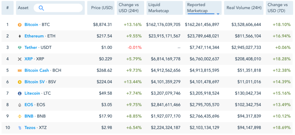Viewport: 295px width, 135px height.
Task: Click EOS liquid marketcap $2,841,611,466
Action: pyautogui.click(x=166, y=105)
